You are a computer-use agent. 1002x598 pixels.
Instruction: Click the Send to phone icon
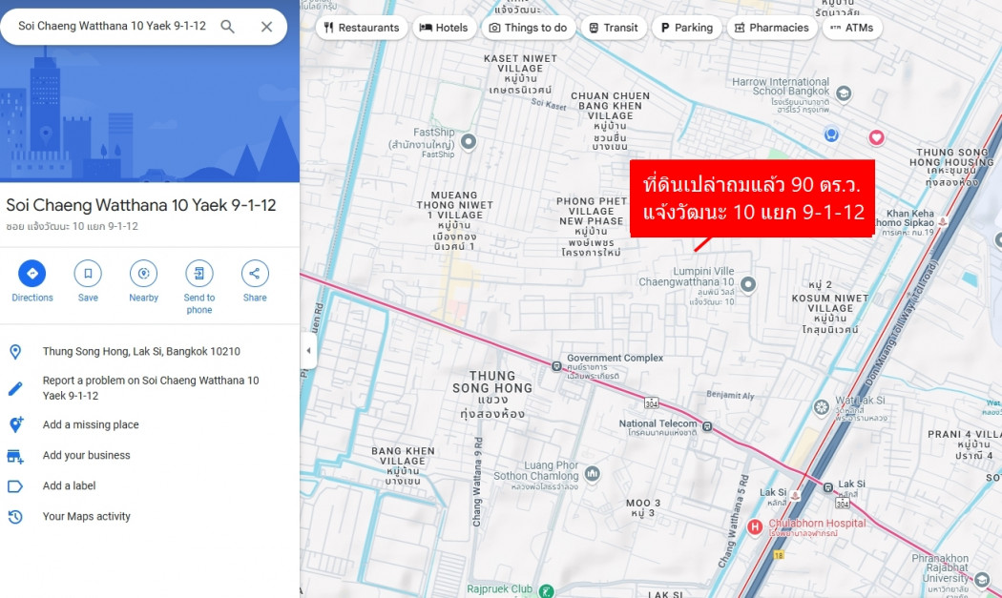point(199,274)
